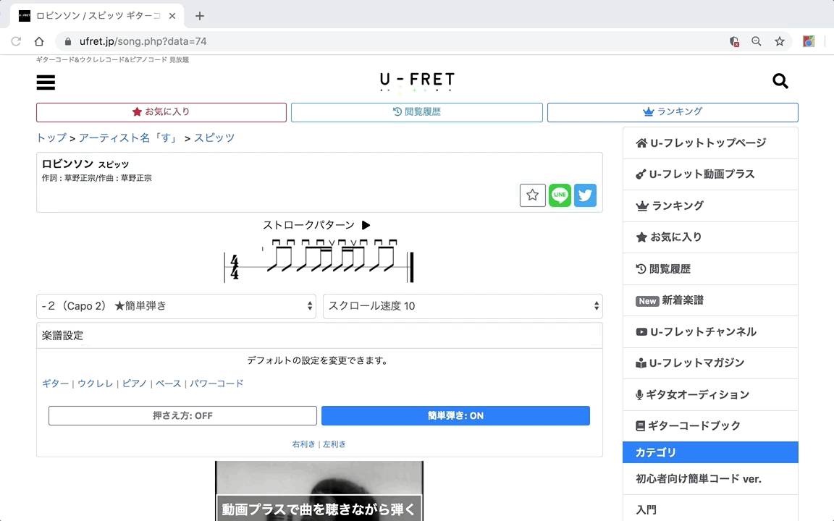Open the browser zoom magnifier icon

click(756, 41)
